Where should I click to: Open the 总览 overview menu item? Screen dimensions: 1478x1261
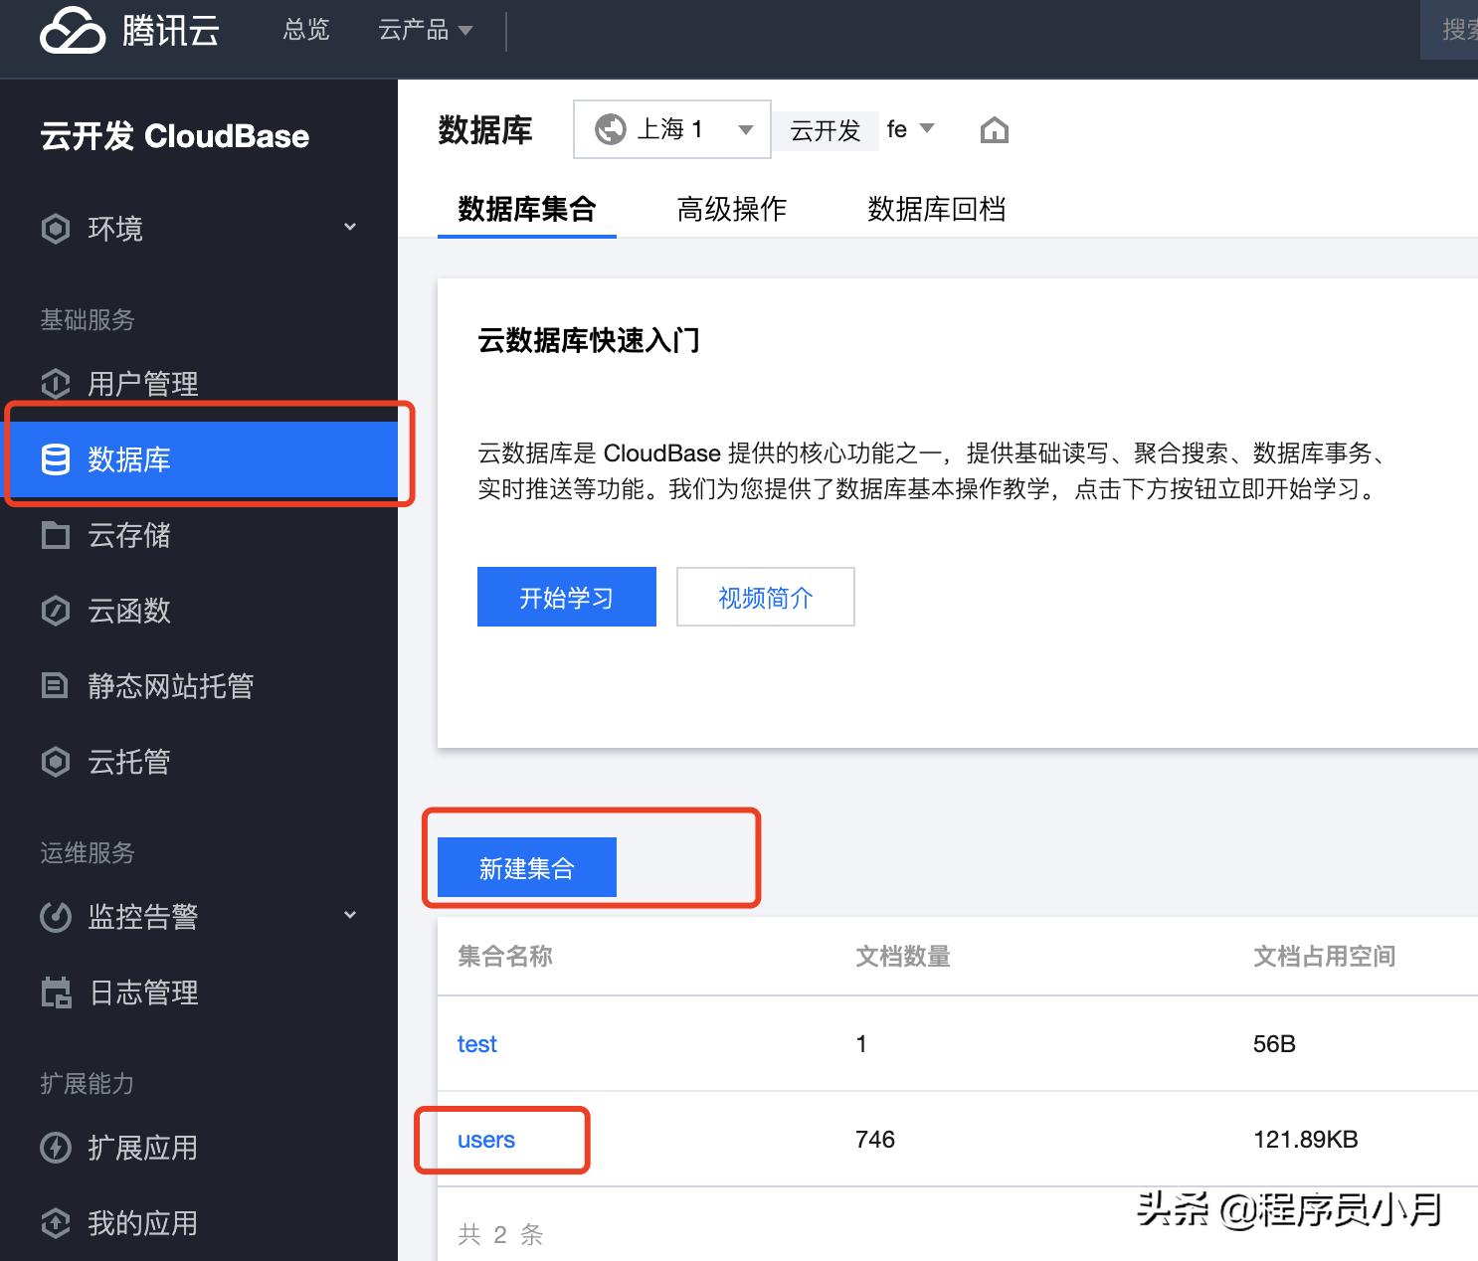click(306, 30)
